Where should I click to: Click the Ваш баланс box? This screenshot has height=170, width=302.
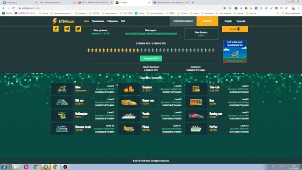201,34
